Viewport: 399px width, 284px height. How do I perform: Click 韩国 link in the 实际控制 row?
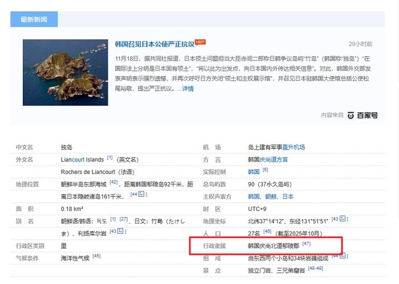tap(254, 172)
